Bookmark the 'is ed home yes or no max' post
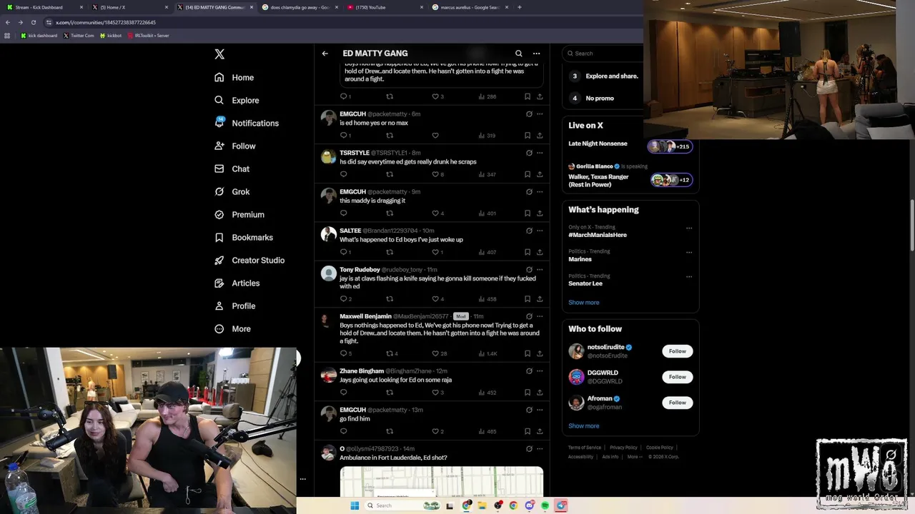Viewport: 915px width, 514px height. click(528, 135)
